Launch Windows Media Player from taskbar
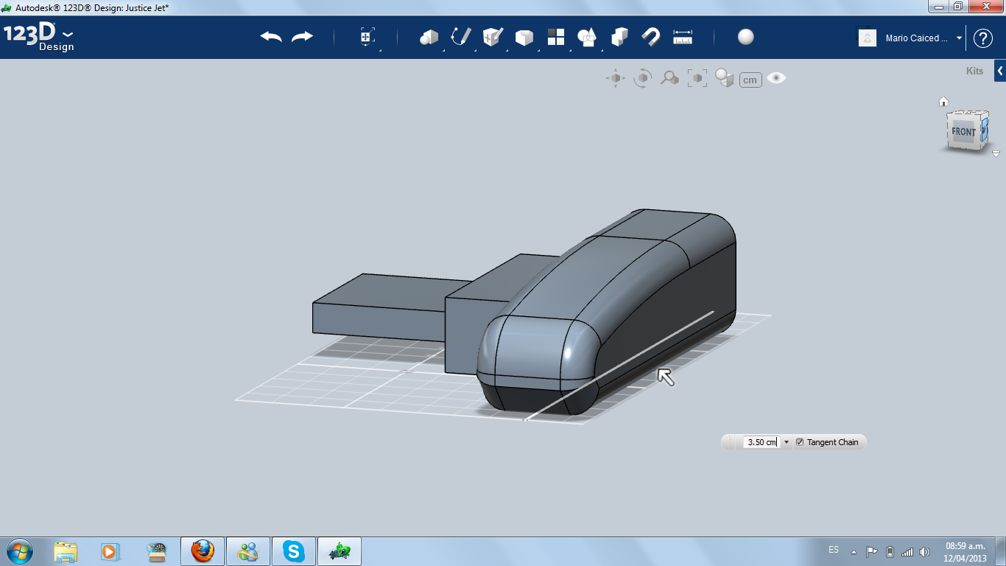 [x=110, y=551]
